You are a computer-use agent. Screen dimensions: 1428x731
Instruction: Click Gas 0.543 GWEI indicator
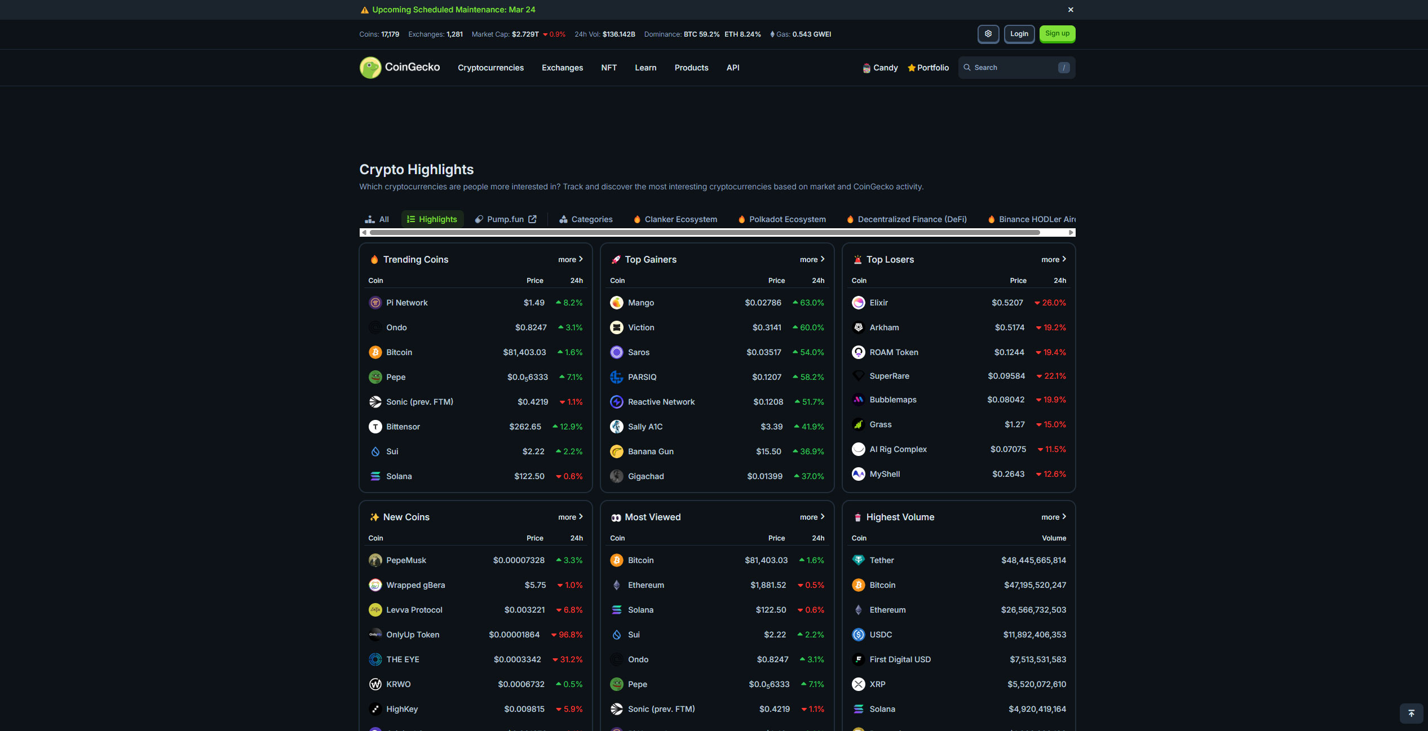801,34
